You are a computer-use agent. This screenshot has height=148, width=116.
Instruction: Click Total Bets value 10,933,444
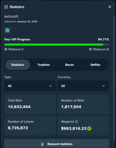(19, 107)
